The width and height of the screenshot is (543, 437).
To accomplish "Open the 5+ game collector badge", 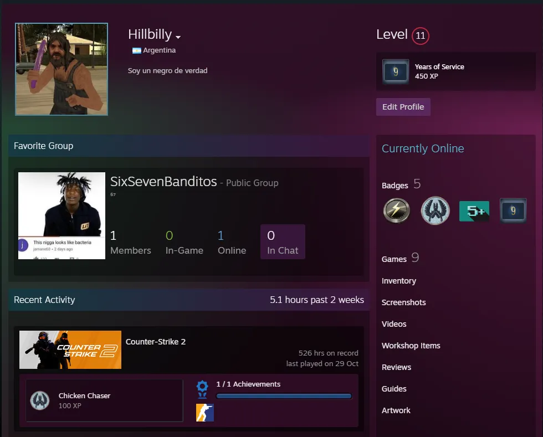I will 474,211.
